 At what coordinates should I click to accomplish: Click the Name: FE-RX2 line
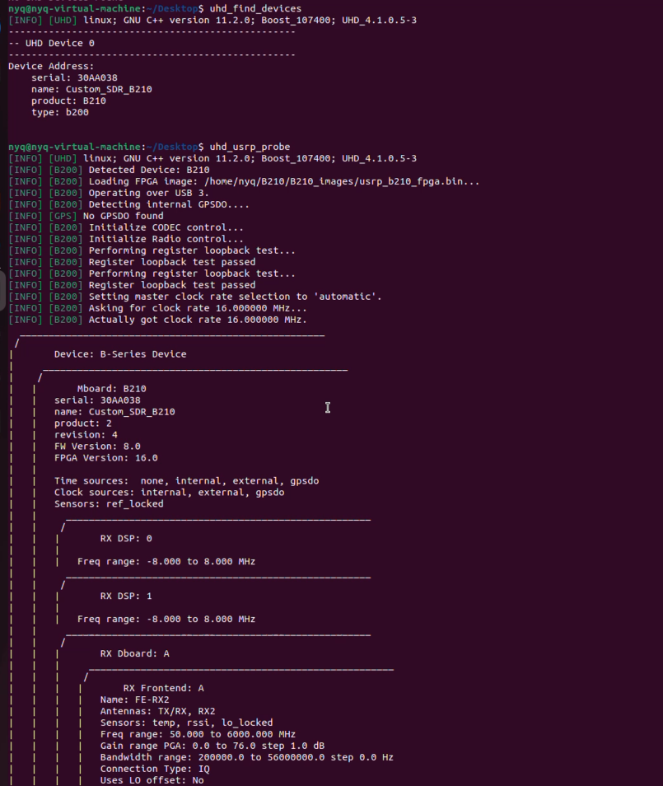(x=134, y=700)
